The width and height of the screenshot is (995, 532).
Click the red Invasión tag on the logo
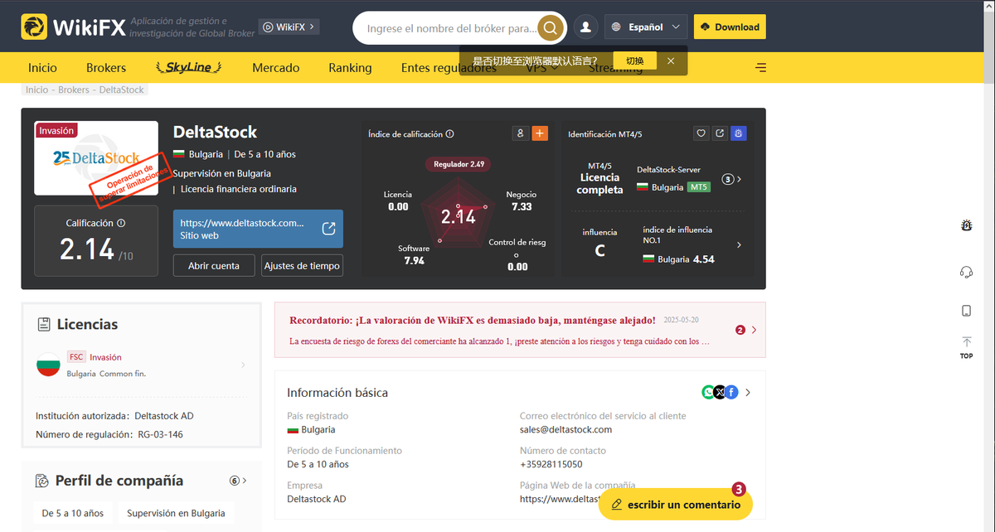56,131
